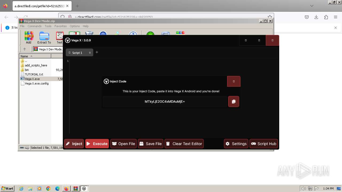Viewport: 342px width, 192px height.
Task: Click the Vega X logo in title bar
Action: [x=68, y=40]
